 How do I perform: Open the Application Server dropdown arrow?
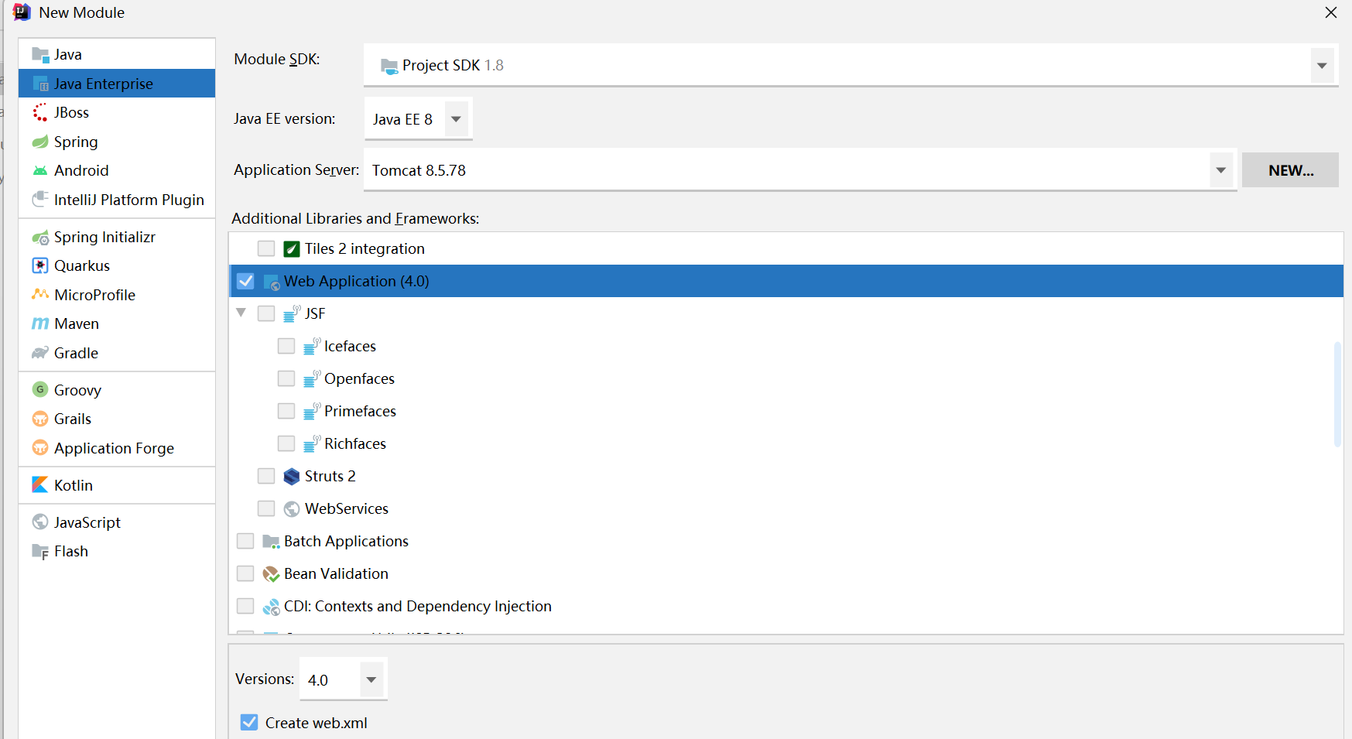pyautogui.click(x=1220, y=170)
